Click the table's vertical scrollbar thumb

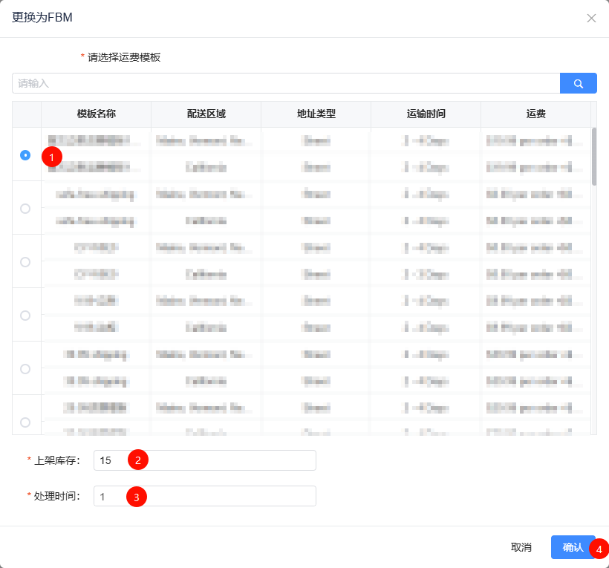point(593,156)
